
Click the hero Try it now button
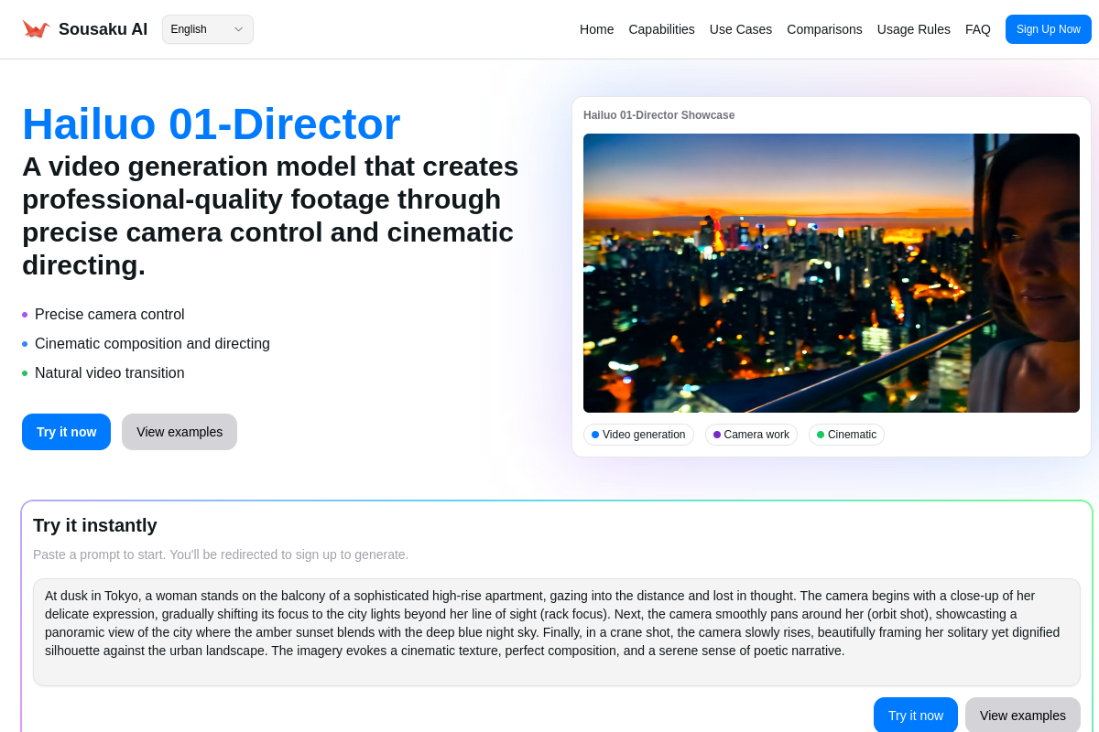(x=66, y=432)
